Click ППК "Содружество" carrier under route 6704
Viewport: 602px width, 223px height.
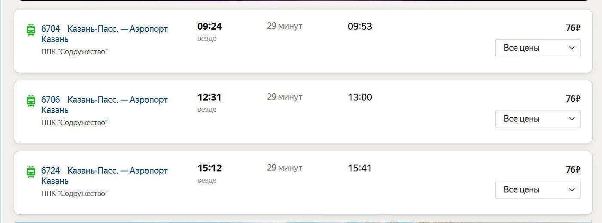pos(74,52)
